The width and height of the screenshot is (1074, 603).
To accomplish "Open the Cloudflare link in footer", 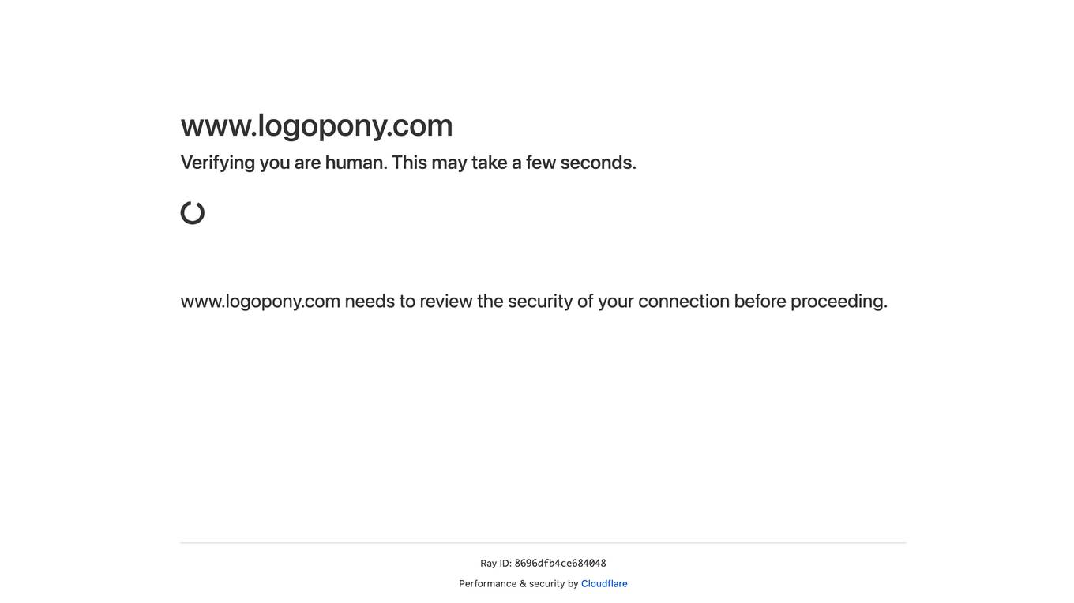I will [x=604, y=584].
